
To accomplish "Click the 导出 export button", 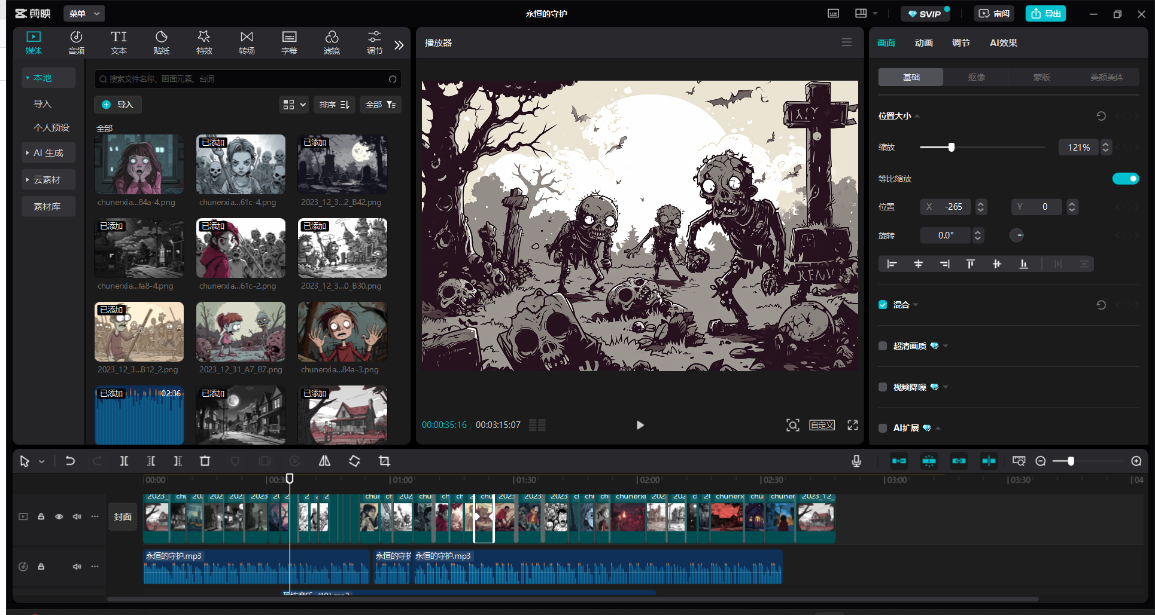I will click(1045, 13).
